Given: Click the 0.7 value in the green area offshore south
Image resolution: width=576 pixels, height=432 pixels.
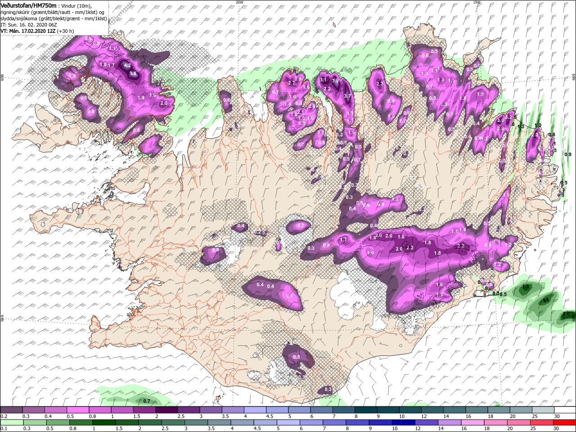Looking at the screenshot, I should click(147, 400).
